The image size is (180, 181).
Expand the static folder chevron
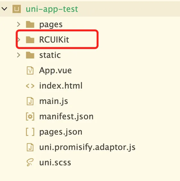(19, 55)
